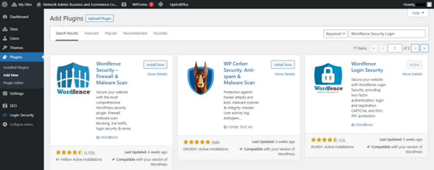Install WP Cerber Security plugin
This screenshot has height=170, width=434.
(x=283, y=65)
